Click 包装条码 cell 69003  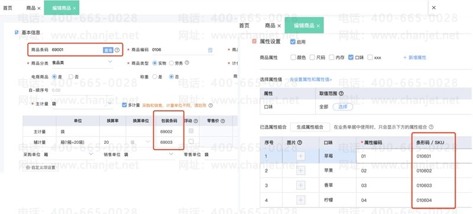[x=170, y=141]
